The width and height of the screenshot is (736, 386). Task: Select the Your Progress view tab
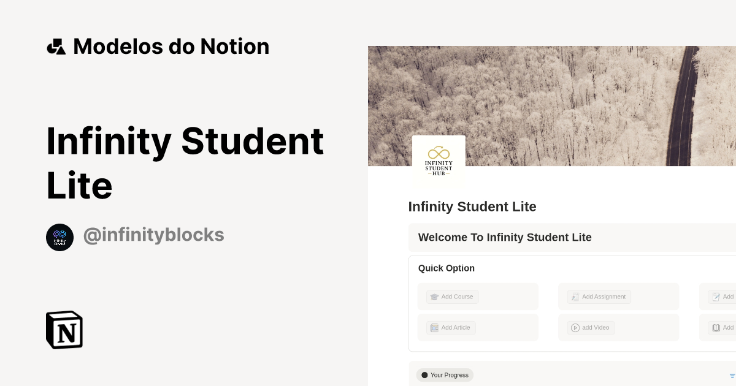coord(445,374)
